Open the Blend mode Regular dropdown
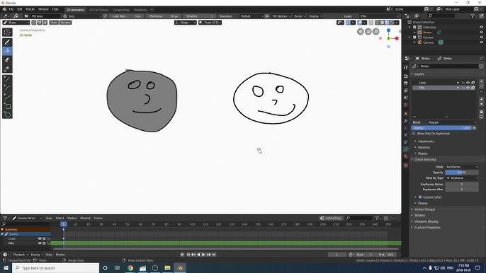The width and height of the screenshot is (486, 273). pos(452,122)
